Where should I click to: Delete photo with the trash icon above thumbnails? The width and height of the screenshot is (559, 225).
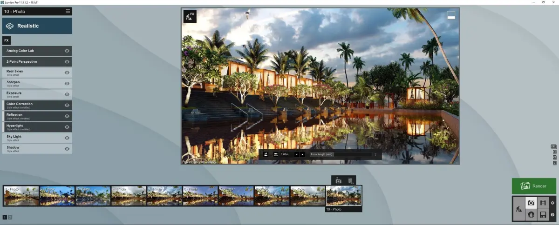click(x=350, y=180)
